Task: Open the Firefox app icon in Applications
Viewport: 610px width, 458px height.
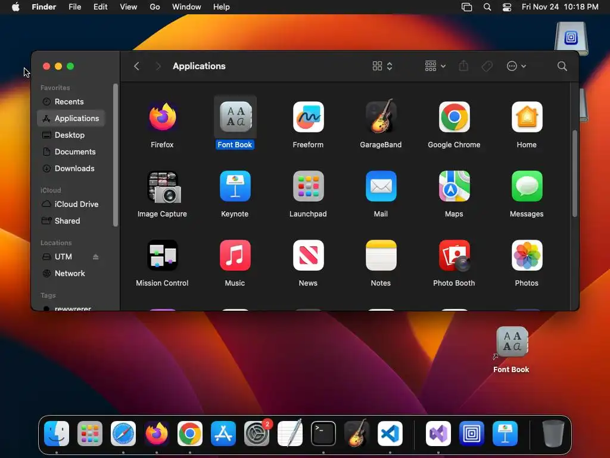Action: click(162, 117)
